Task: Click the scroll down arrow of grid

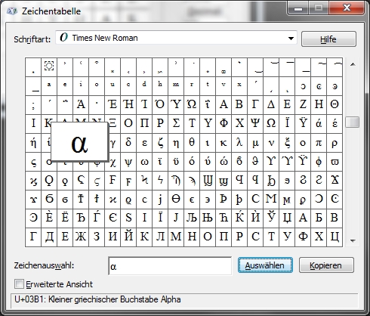Action: pos(353,241)
